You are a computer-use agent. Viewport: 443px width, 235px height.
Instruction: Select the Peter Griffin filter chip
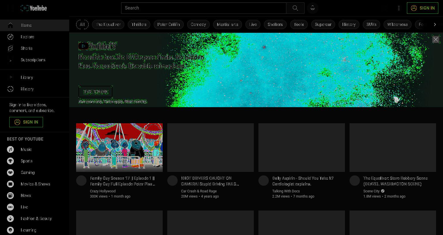[x=169, y=24]
